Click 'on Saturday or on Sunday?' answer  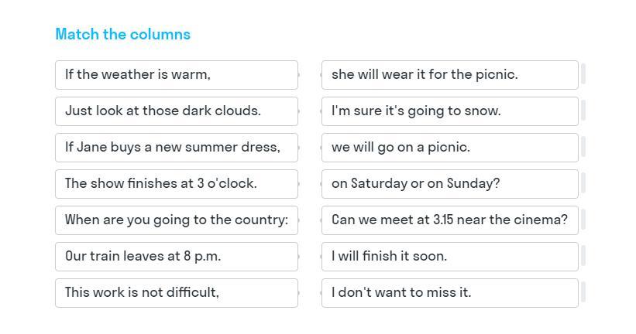tap(449, 184)
